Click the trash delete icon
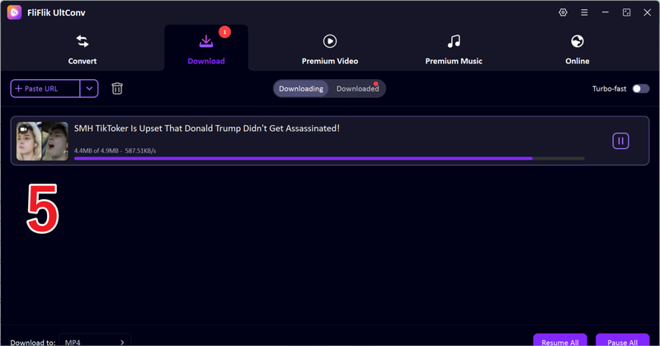The height and width of the screenshot is (346, 660). (117, 88)
